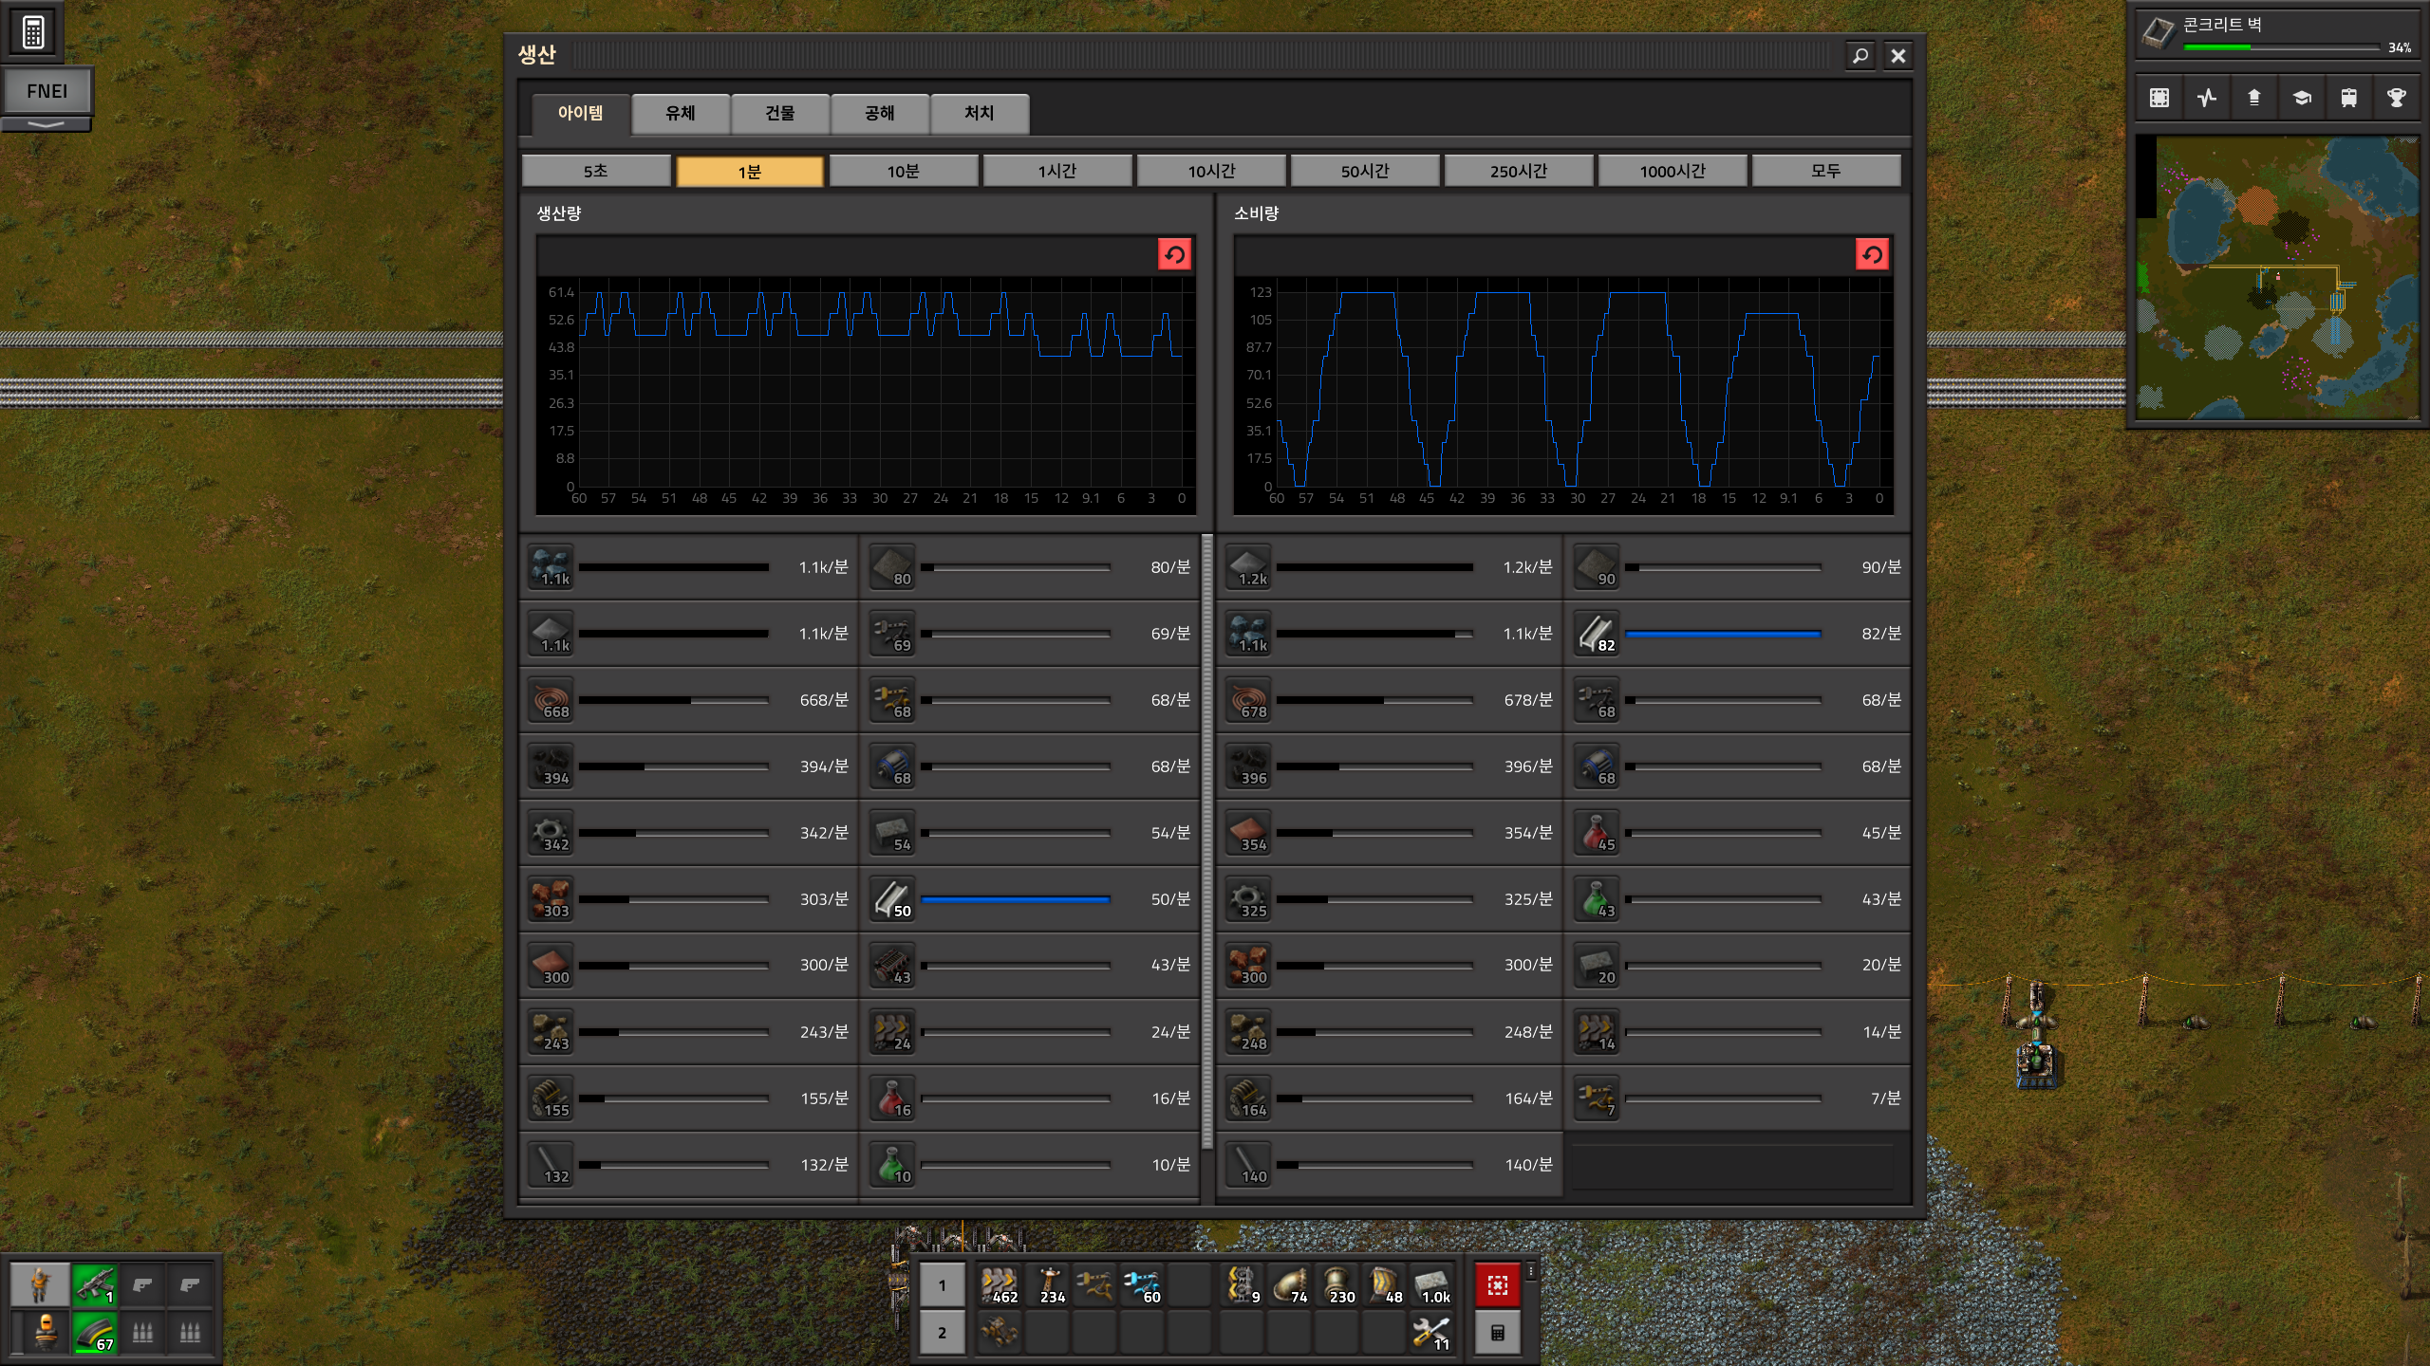Select the 5초 time range
Viewport: 2430px width, 1366px height.
[595, 171]
